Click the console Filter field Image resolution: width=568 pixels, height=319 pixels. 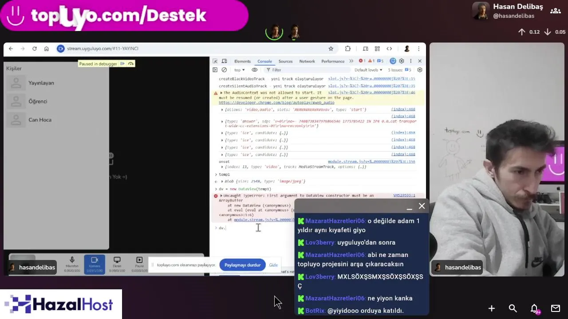[306, 70]
